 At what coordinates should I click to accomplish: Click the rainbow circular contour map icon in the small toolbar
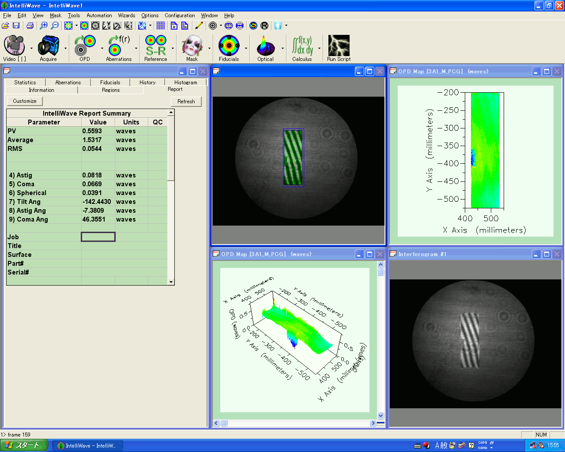click(x=84, y=26)
